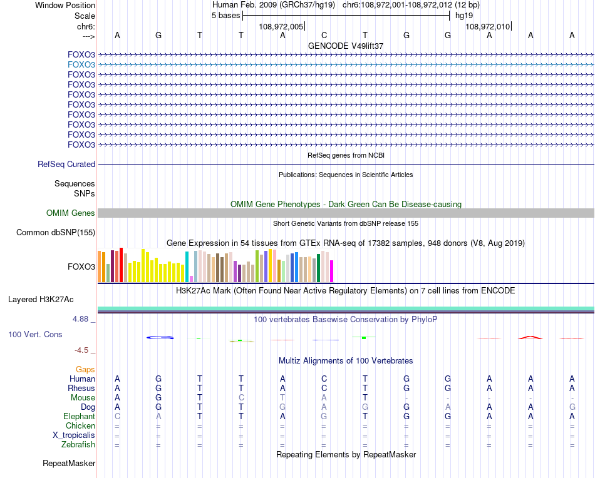Open the Layered H3K27Ac track label
This screenshot has height=478, width=595.
tap(41, 300)
